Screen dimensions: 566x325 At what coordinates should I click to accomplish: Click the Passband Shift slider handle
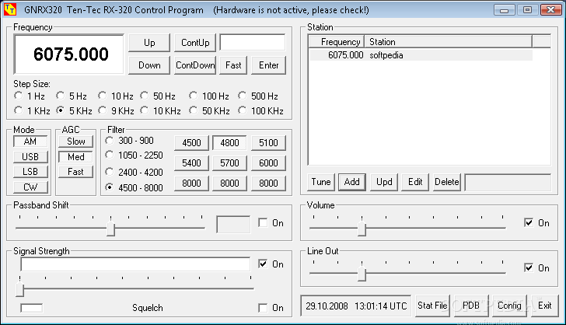point(111,229)
